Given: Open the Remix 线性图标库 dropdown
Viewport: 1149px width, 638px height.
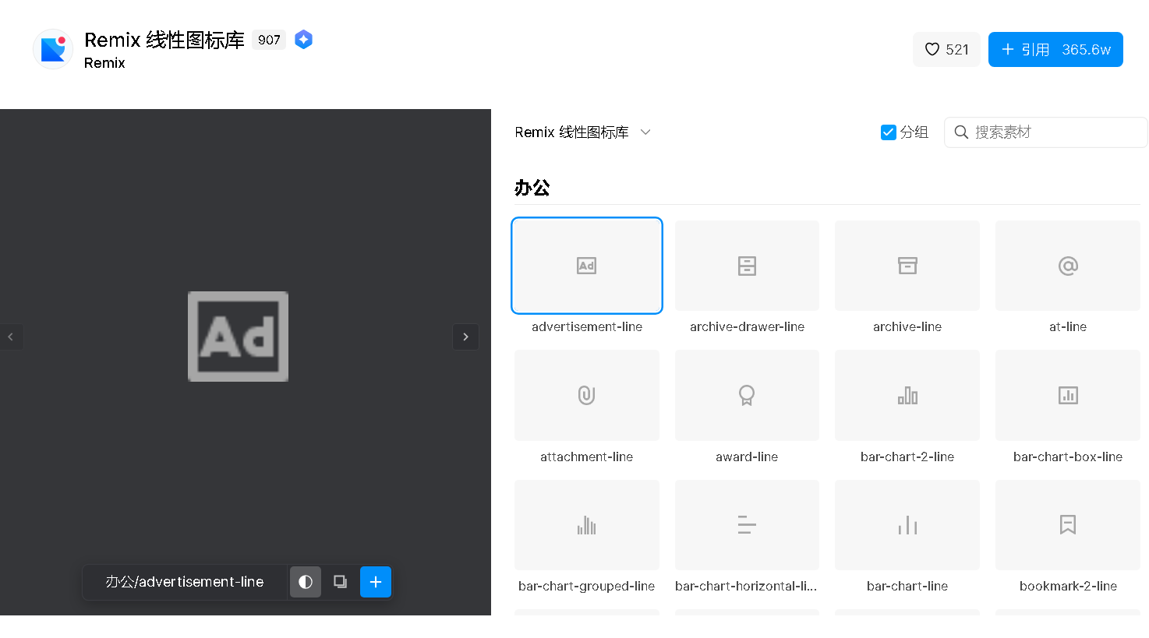Looking at the screenshot, I should (x=582, y=132).
